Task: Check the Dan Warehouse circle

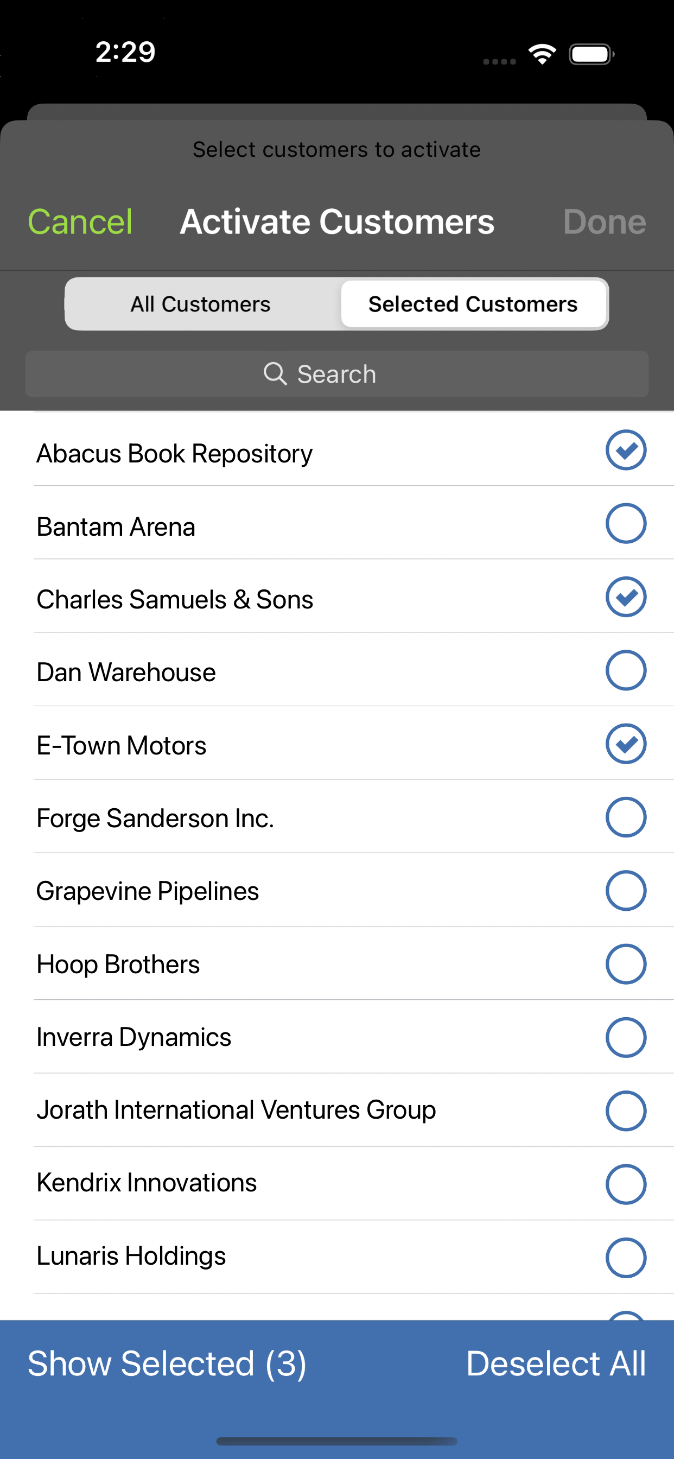Action: (x=625, y=670)
